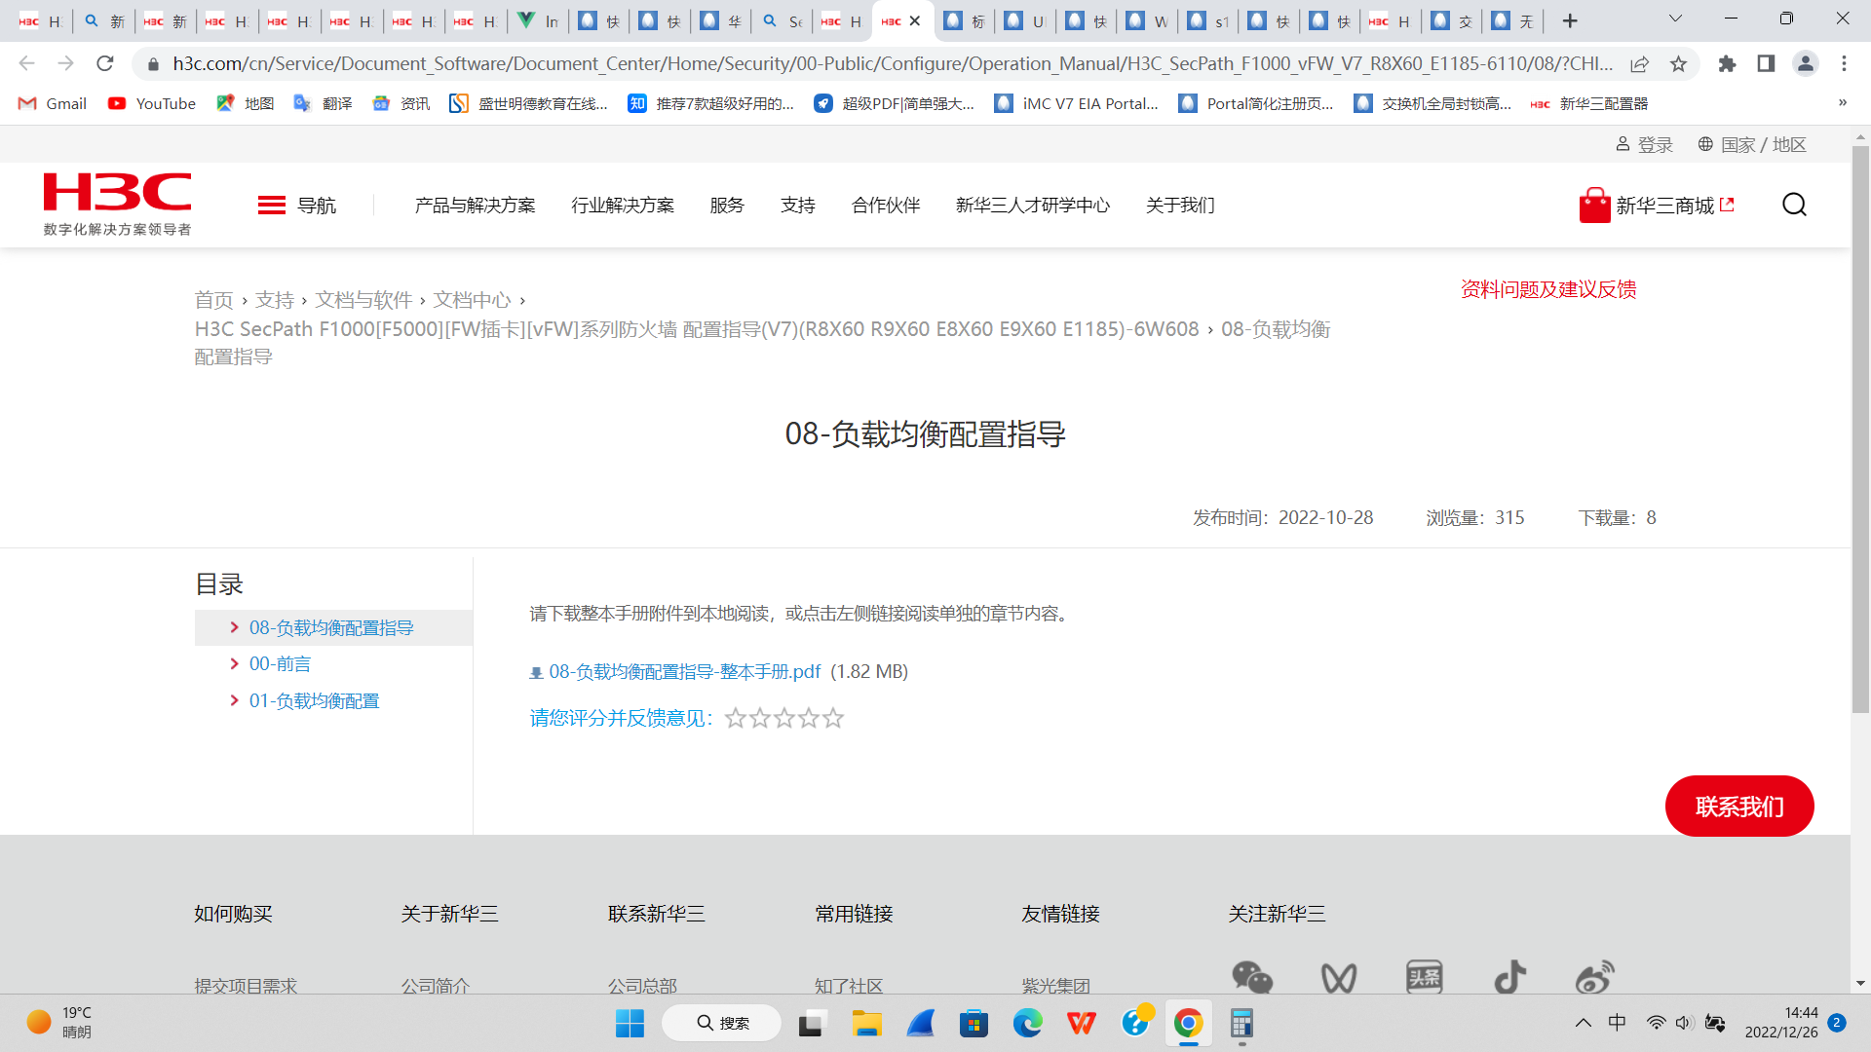1871x1052 pixels.
Task: Click the Weibo icon in footer
Action: 1594,977
